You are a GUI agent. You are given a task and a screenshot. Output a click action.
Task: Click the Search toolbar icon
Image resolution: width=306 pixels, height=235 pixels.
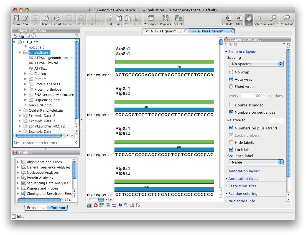coord(178,20)
